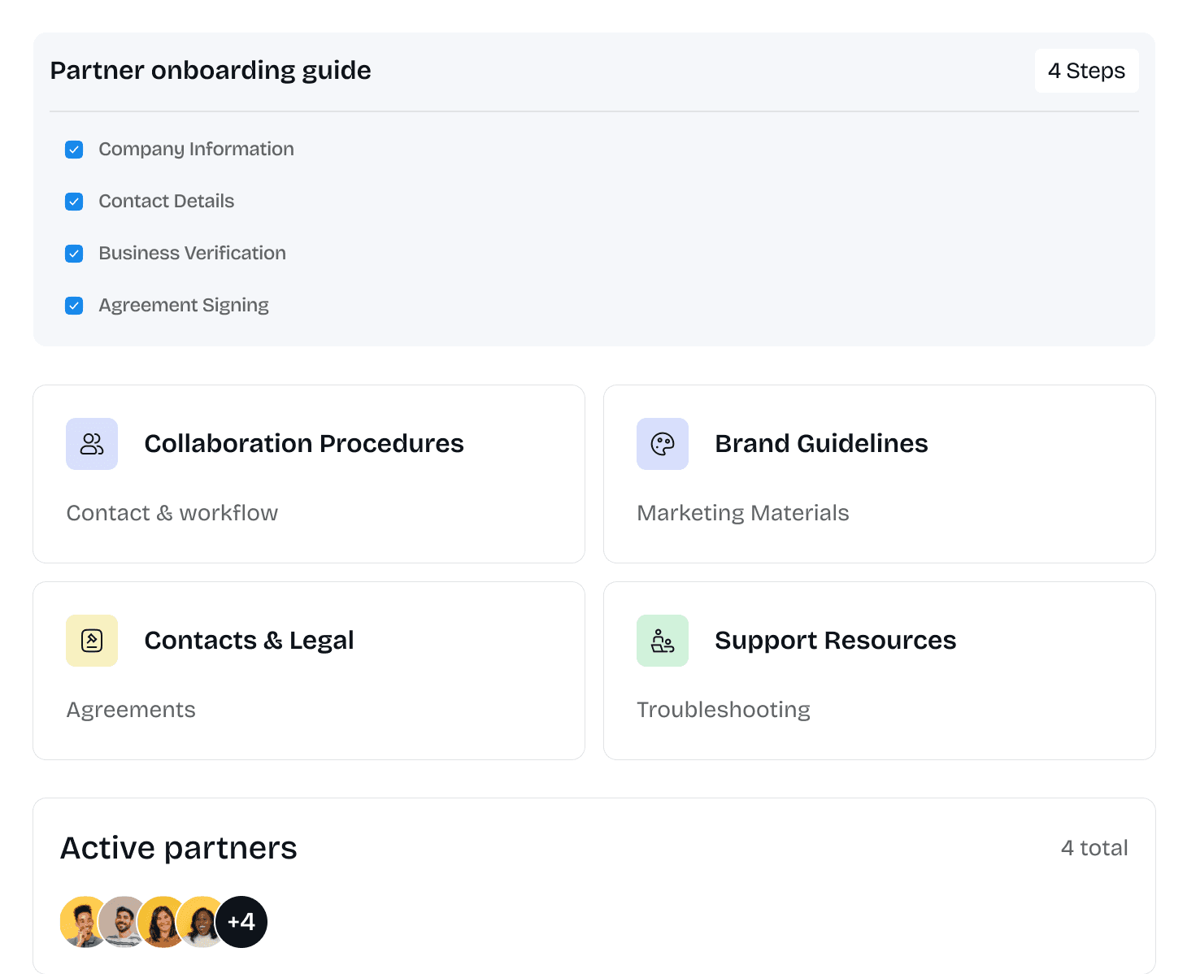The width and height of the screenshot is (1187, 974).
Task: Open the Support Resources card title
Action: point(835,641)
